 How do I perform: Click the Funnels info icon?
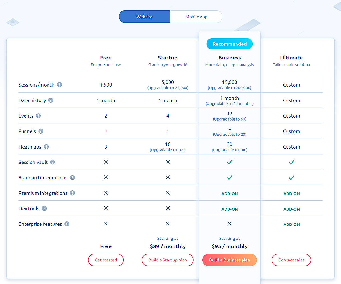point(41,131)
